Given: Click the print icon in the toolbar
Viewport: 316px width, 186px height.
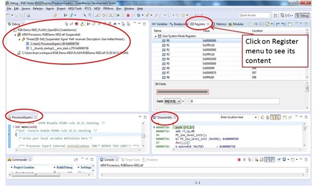Looking at the screenshot, I should [x=29, y=15].
